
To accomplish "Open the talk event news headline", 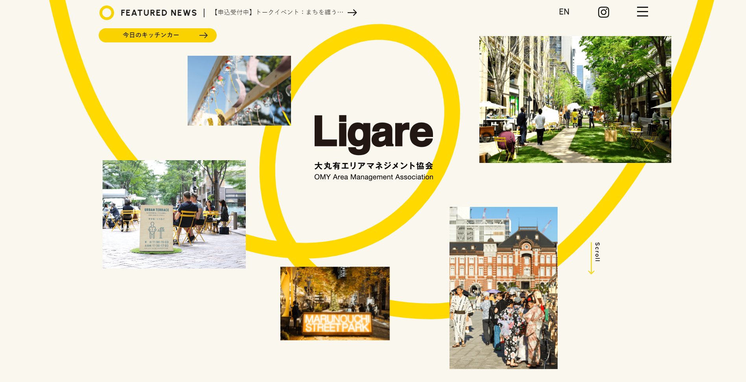I will (x=278, y=13).
